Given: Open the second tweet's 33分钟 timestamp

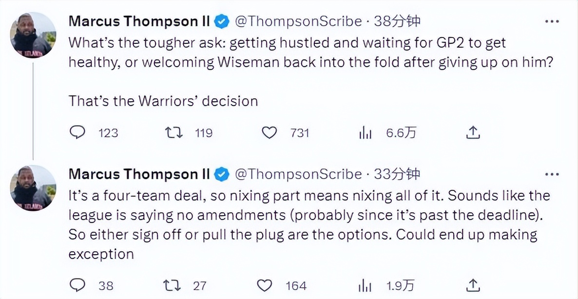Looking at the screenshot, I should click(396, 174).
